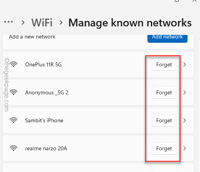Select the OnePlus 11R 5G network name

pos(43,64)
